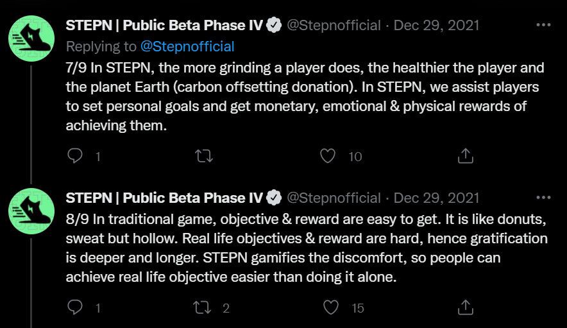Retweet the 7/9 carbon offsetting tweet
The image size is (567, 328).
(203, 156)
